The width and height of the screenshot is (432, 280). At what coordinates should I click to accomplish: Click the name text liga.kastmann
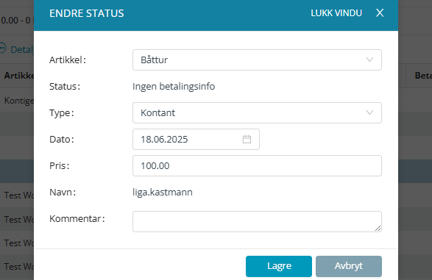point(163,192)
